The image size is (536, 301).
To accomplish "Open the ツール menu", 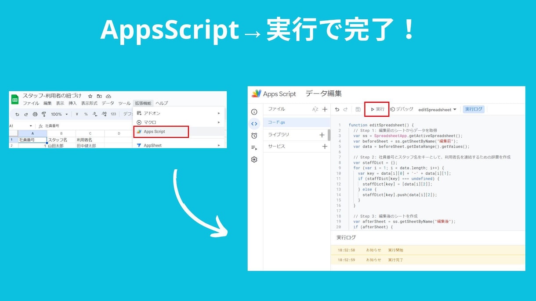I will [124, 104].
